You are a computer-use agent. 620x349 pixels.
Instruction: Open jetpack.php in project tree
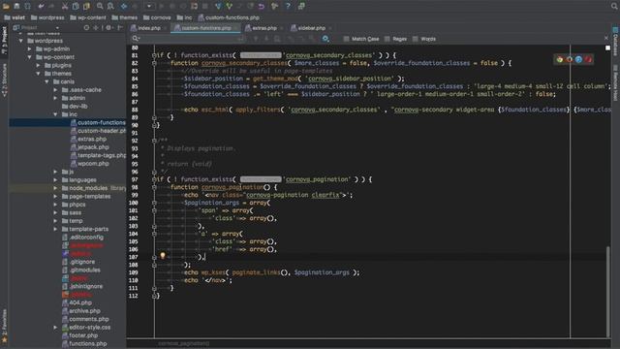coord(93,147)
